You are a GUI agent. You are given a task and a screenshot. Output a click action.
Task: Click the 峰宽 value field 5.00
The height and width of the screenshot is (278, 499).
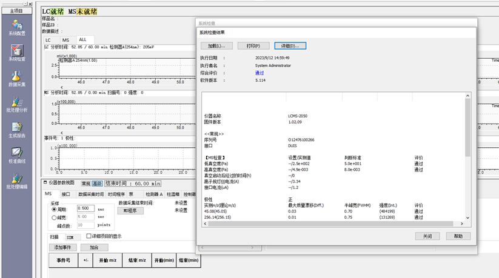pyautogui.click(x=85, y=217)
